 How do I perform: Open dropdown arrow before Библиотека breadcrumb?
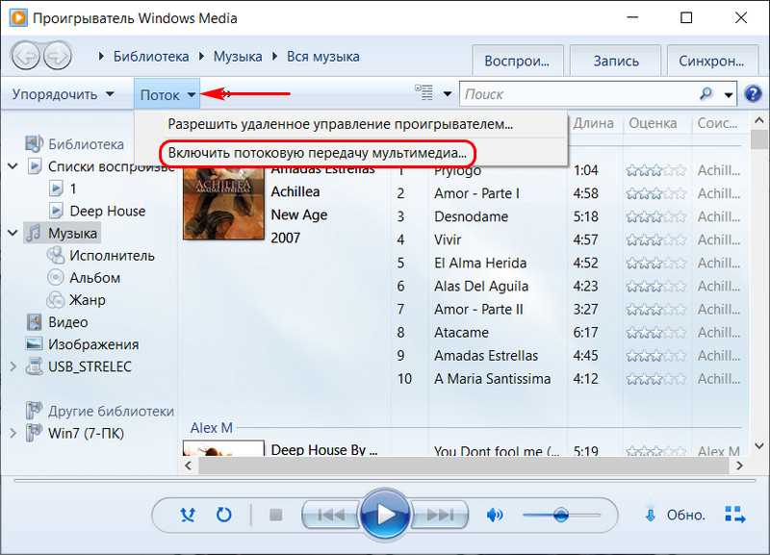(x=101, y=57)
